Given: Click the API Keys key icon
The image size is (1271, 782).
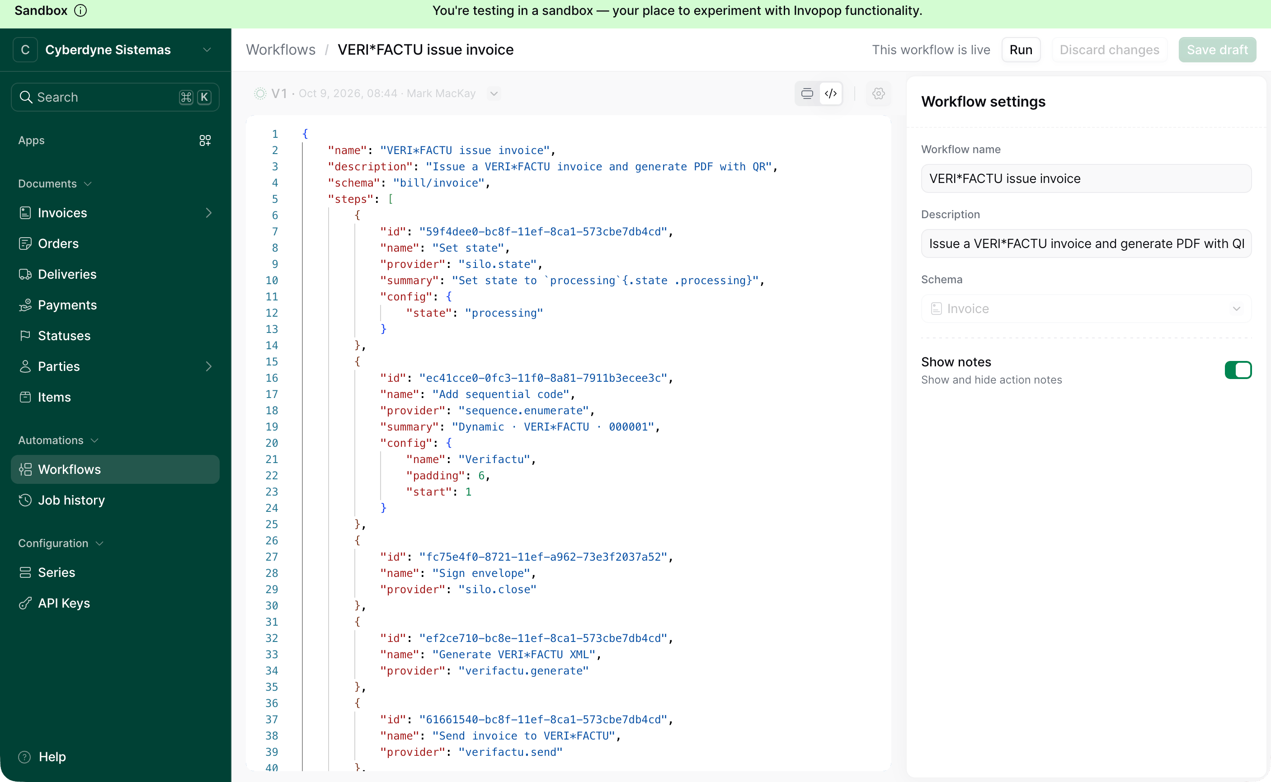Looking at the screenshot, I should click(25, 603).
